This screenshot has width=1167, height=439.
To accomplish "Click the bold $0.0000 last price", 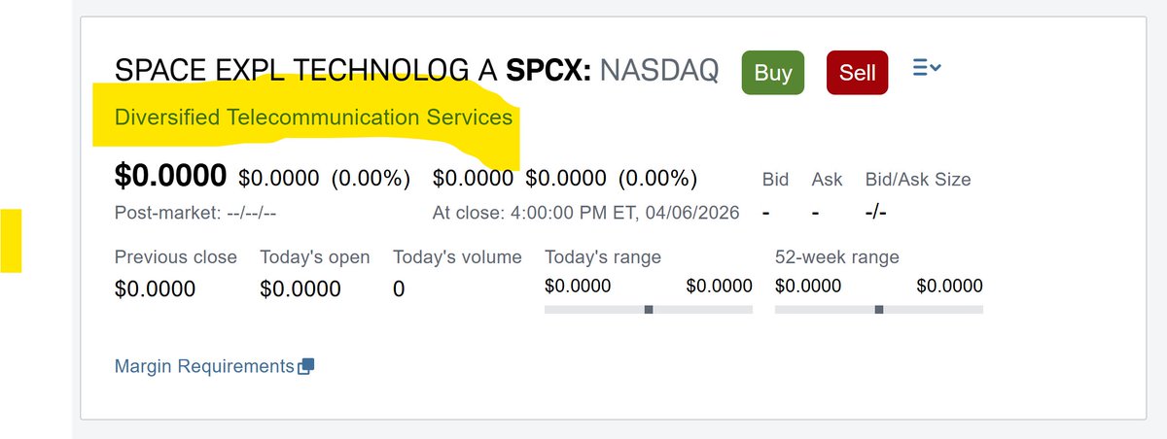I will tap(171, 176).
